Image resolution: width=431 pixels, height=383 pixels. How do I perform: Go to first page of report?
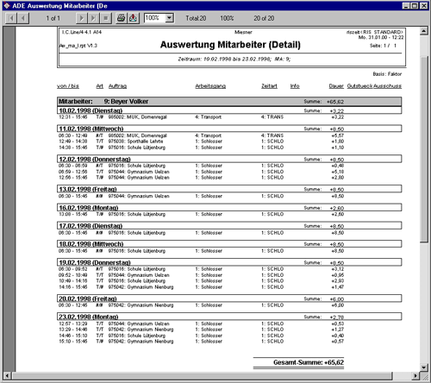coord(11,18)
